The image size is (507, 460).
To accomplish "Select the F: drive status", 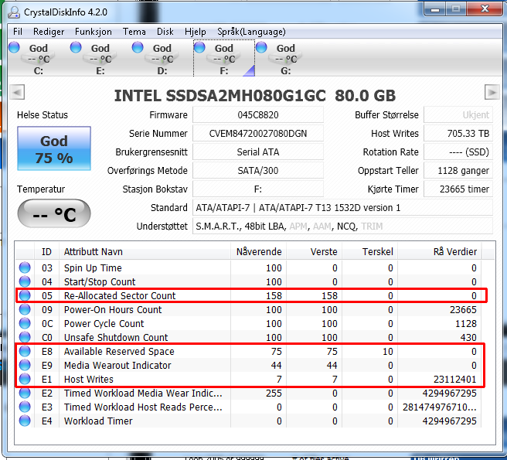I will (x=224, y=59).
